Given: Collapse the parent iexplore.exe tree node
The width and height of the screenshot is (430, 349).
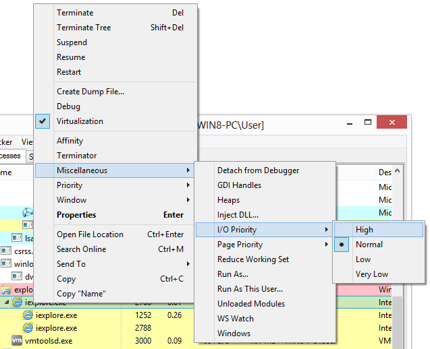Looking at the screenshot, I should pyautogui.click(x=7, y=303).
